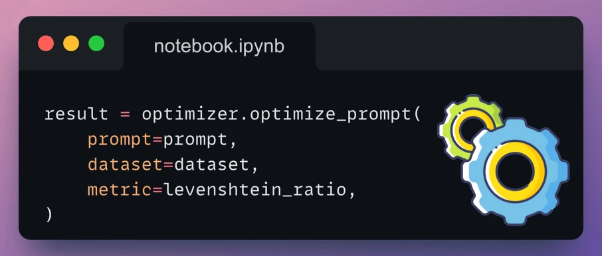Click empty title bar area right of tab
The width and height of the screenshot is (602, 256).
point(447,44)
